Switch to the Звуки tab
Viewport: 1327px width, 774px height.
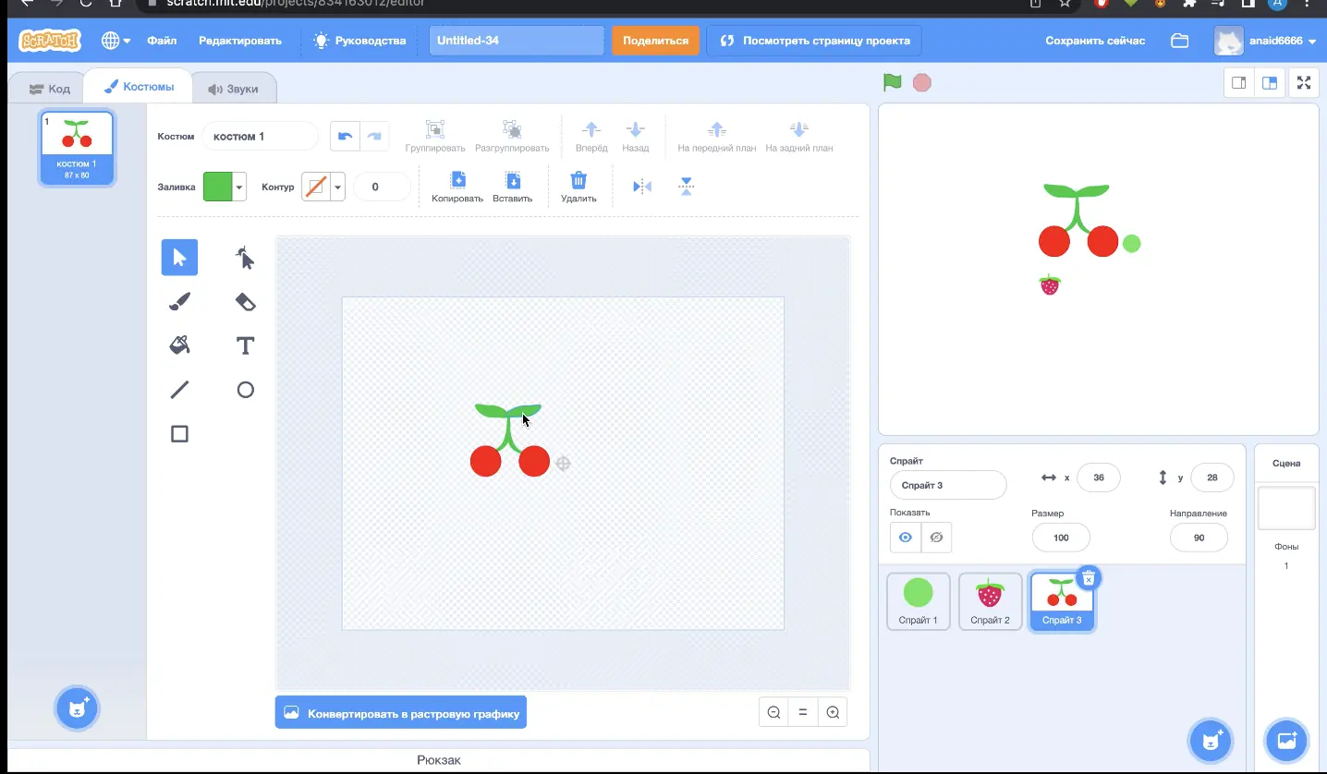(x=233, y=89)
